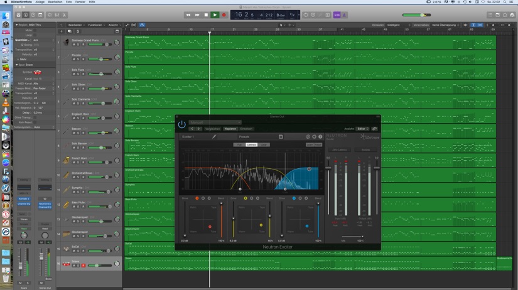This screenshot has height=290, width=518.
Task: Toggle the purple count-in 1234 button
Action: (337, 15)
